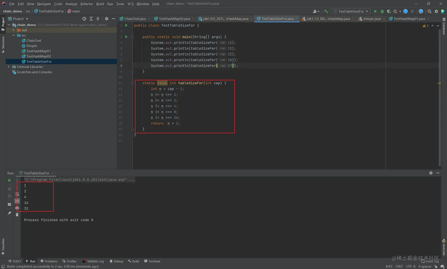Viewport: 447px width, 269px height.
Task: Toggle Project tool window stripe button
Action: [x=3, y=24]
